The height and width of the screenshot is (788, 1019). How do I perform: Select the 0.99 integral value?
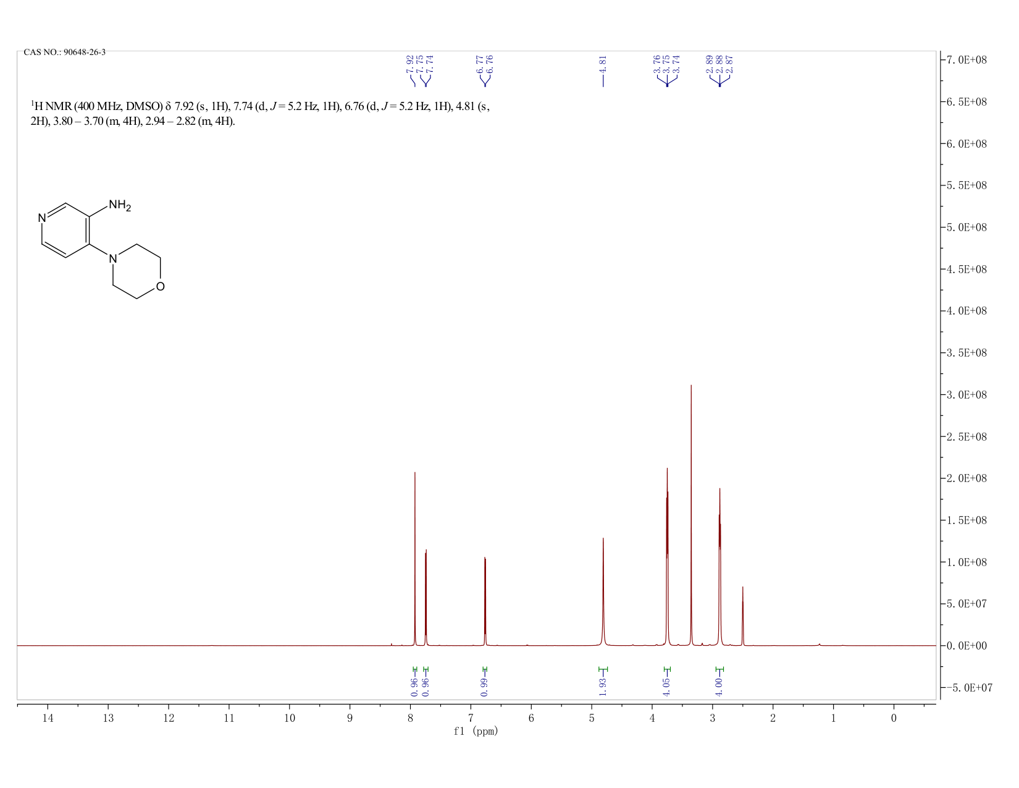[x=484, y=686]
